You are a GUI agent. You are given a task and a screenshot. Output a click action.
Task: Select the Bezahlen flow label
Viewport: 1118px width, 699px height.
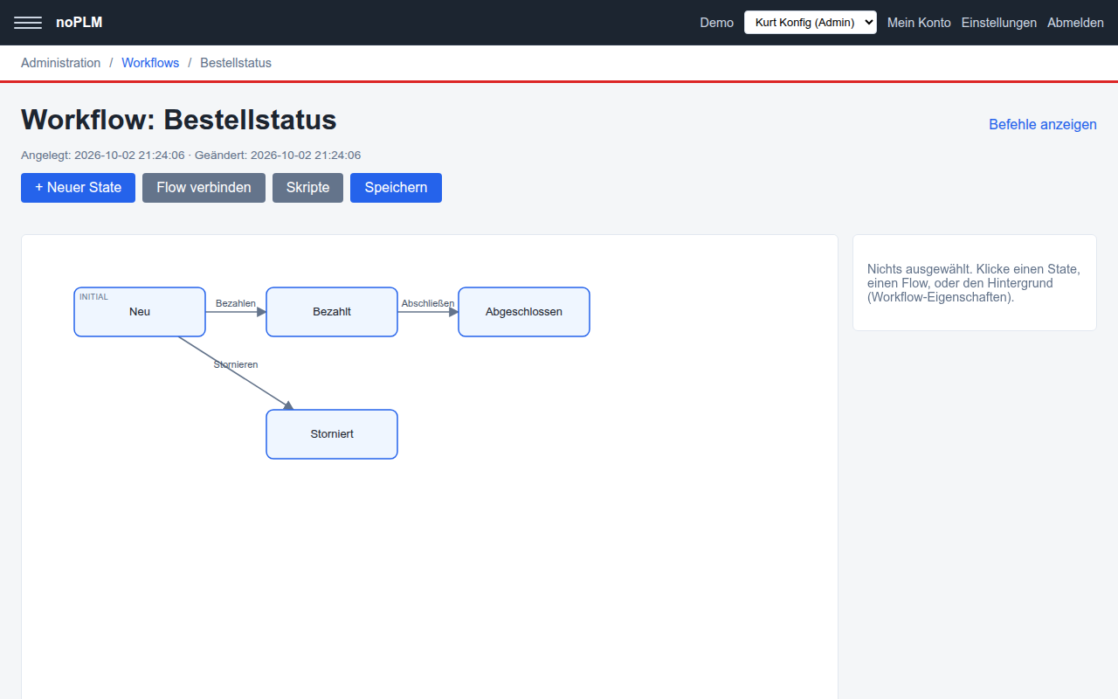click(236, 303)
